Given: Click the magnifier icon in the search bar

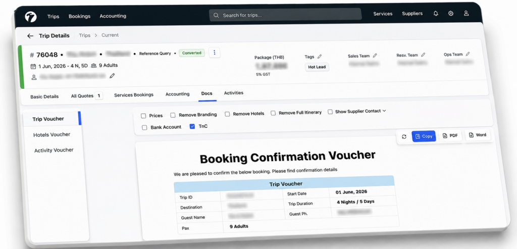Looking at the screenshot, I should point(216,16).
